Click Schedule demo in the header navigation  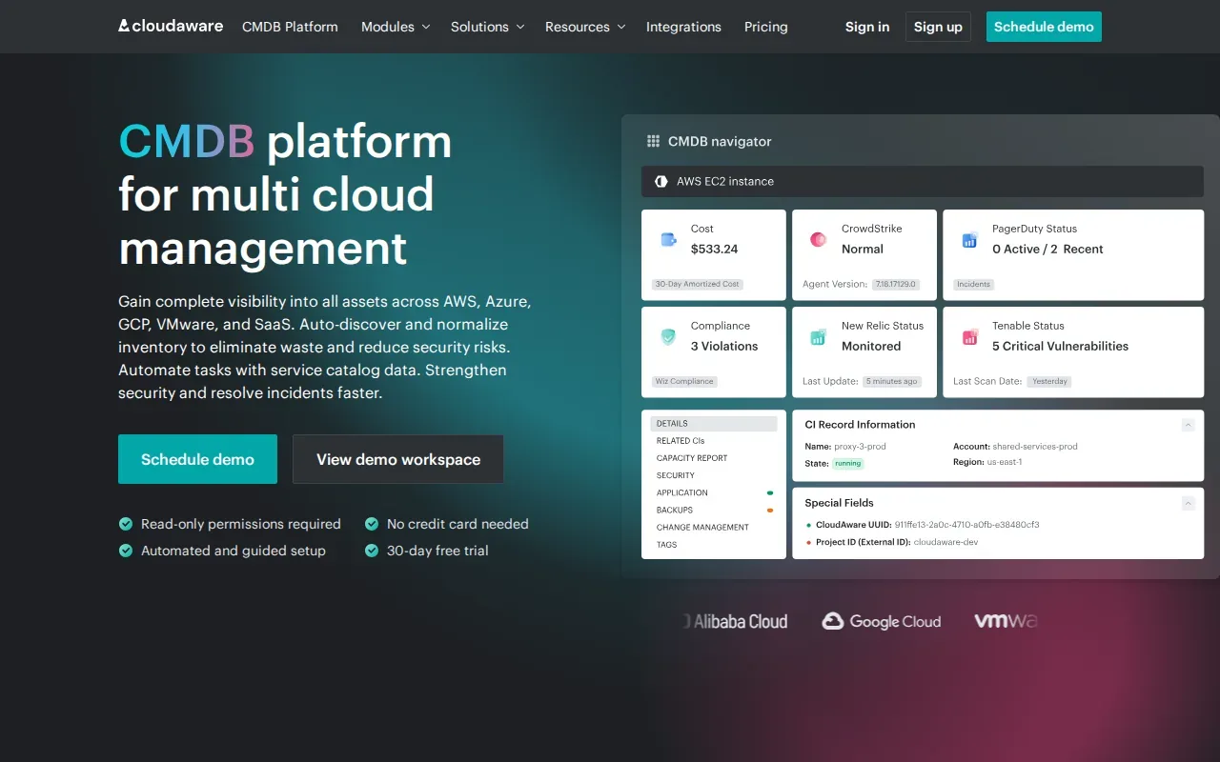pos(1044,27)
